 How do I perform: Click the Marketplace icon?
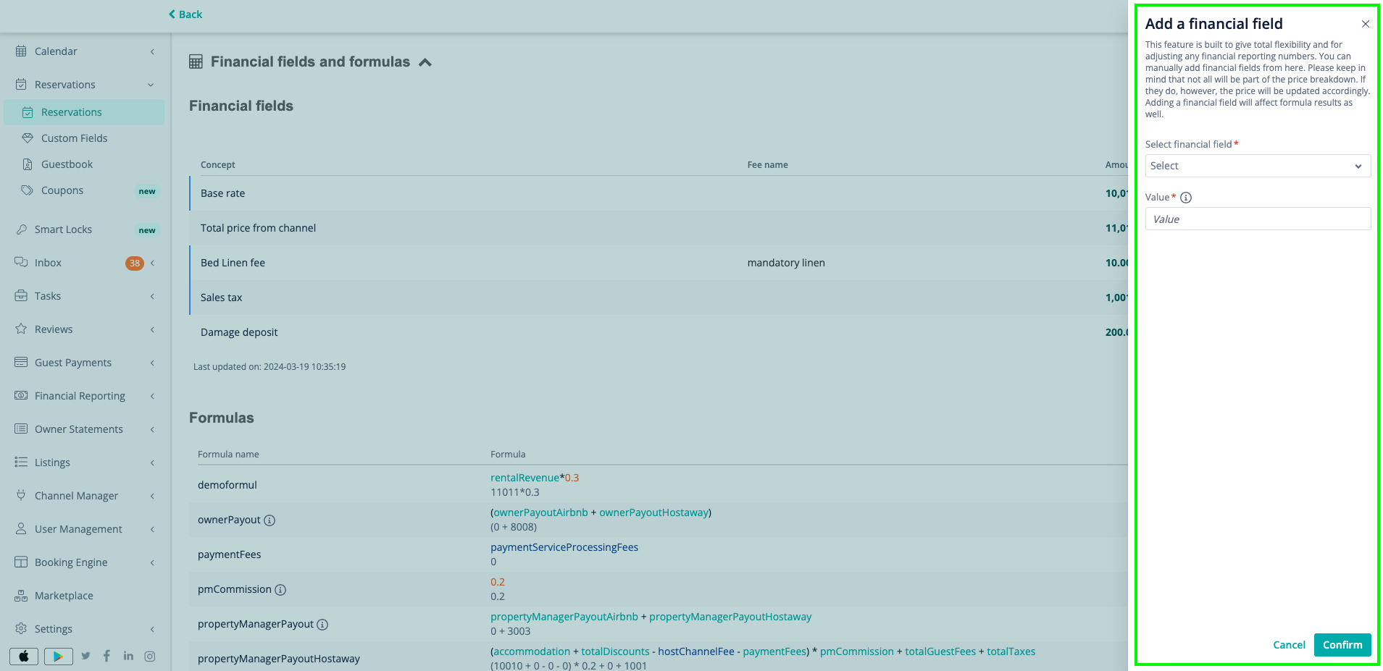coord(21,596)
